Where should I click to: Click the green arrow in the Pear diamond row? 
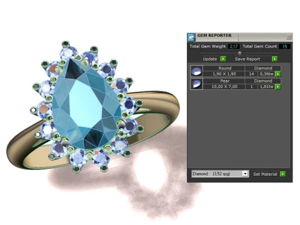[x=278, y=87]
